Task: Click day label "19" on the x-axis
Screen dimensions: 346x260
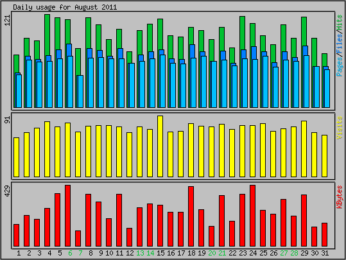Action: click(202, 253)
